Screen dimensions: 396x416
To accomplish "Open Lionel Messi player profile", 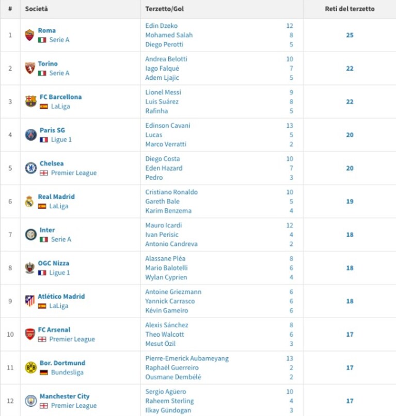I will click(163, 92).
